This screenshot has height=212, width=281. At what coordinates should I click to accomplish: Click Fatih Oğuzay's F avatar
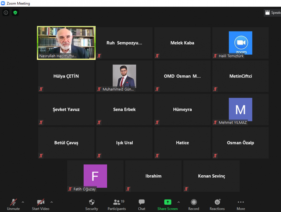coord(95,176)
